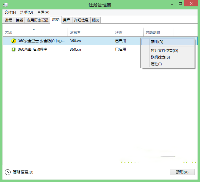Go to the 详细信息 tab
Viewport: 200px width, 182px height.
tap(81, 20)
